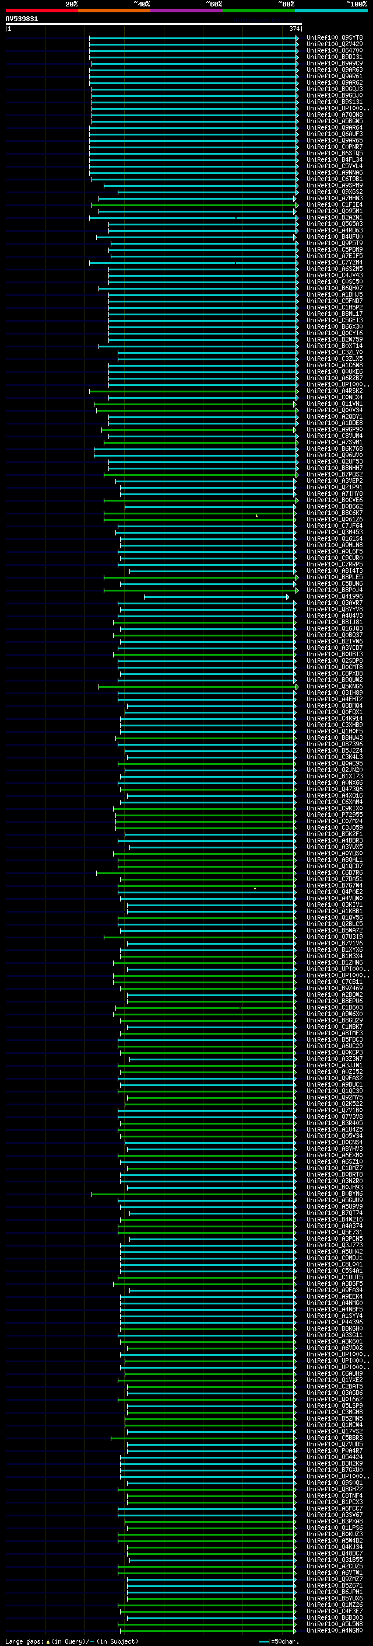This screenshot has width=373, height=1646.
Task: Click the UniRef100_B2AZN1 entry
Action: 335,217
